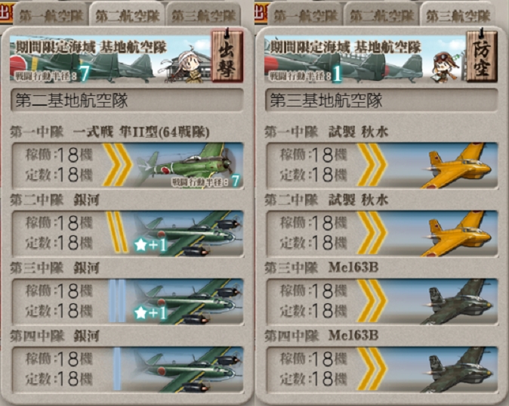Toggle the 出撃 sortie mode wooden tag
Image resolution: width=509 pixels, height=406 pixels.
(x=227, y=55)
